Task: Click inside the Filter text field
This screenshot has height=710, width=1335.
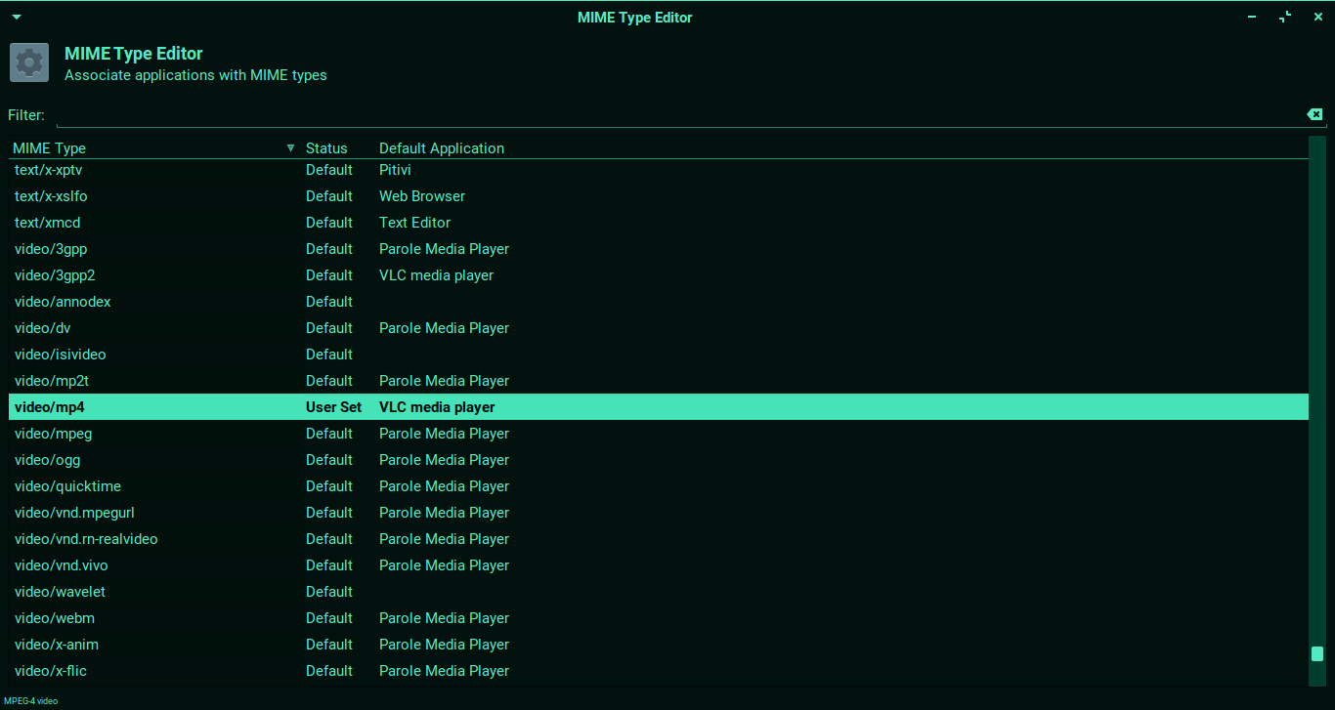Action: (674, 115)
